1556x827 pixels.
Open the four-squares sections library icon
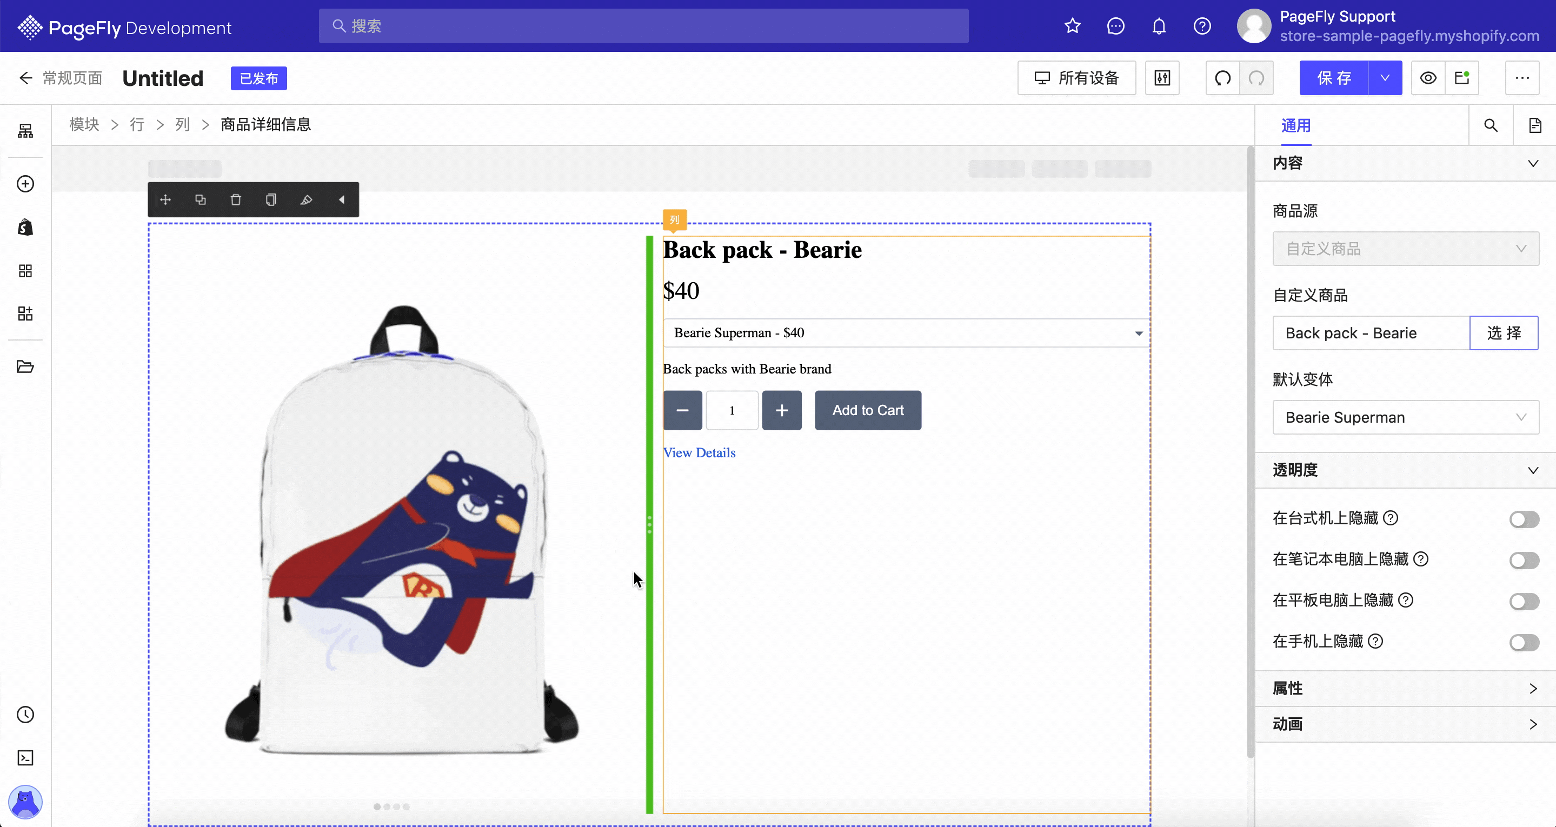[25, 271]
